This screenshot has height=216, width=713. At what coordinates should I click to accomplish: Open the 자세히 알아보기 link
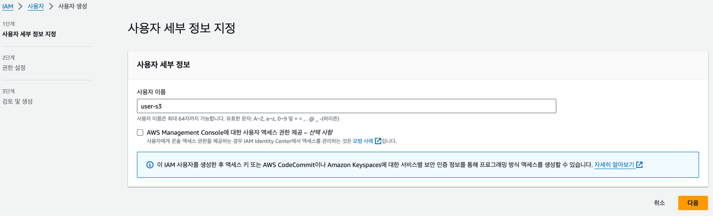pyautogui.click(x=614, y=165)
